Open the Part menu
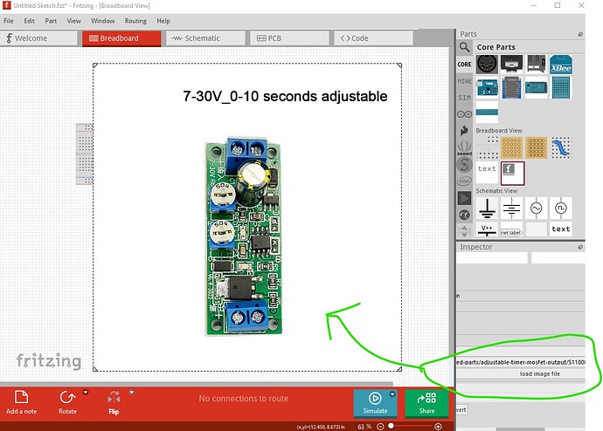This screenshot has width=603, height=431. pos(51,21)
